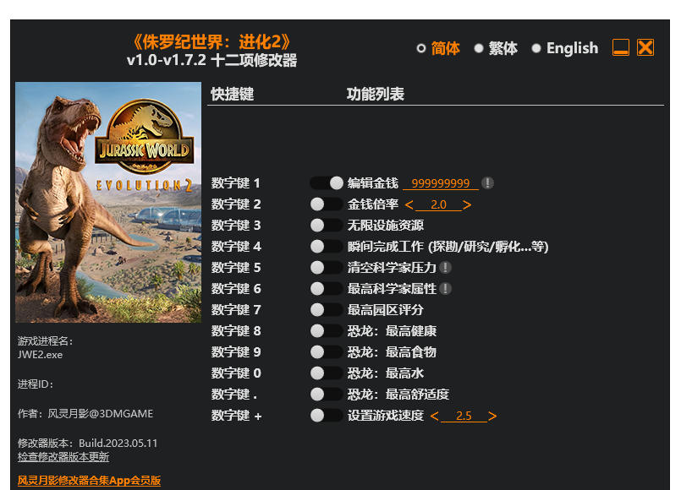The height and width of the screenshot is (490, 681).
Task: Click the 功能列表 column header
Action: click(376, 94)
